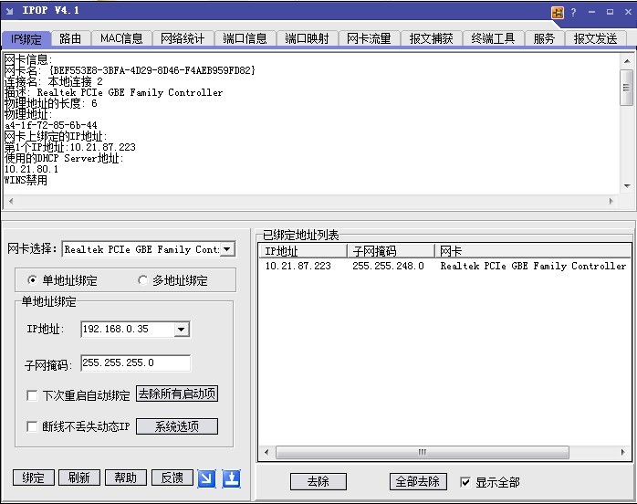Screen dimensions: 637x504
Task: Click the info box horizontal scroll right arrow
Action: (611, 201)
